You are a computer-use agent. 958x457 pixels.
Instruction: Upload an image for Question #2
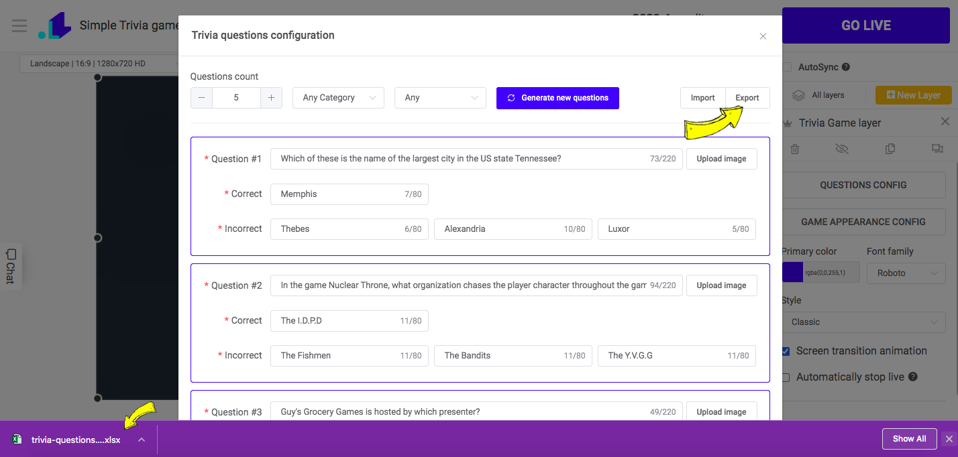point(721,285)
